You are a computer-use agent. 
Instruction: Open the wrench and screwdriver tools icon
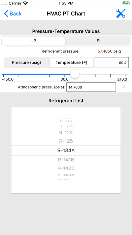[x=121, y=14]
